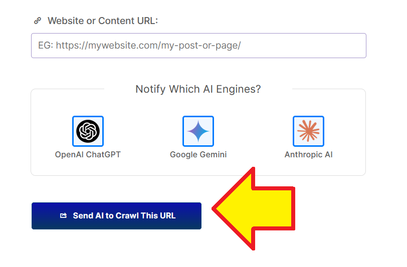Toggle engine via "Anthropic AI" caption
The image size is (407, 267).
pos(308,155)
